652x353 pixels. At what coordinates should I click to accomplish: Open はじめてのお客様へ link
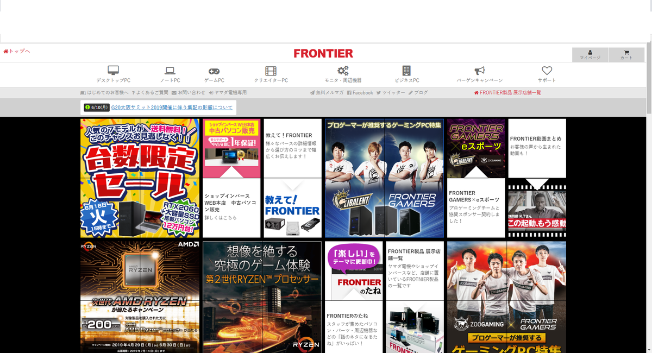click(x=104, y=93)
